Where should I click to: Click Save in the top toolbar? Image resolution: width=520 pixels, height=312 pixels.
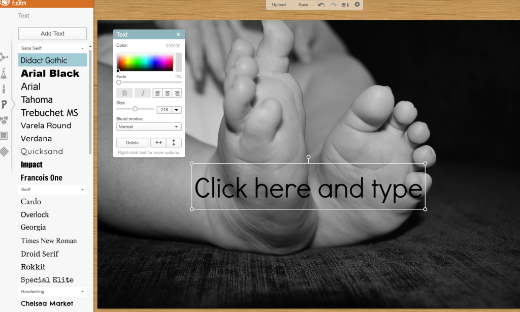tap(303, 5)
